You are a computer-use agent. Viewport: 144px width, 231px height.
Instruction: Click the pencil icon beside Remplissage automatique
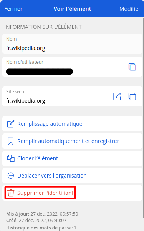pyautogui.click(x=11, y=124)
